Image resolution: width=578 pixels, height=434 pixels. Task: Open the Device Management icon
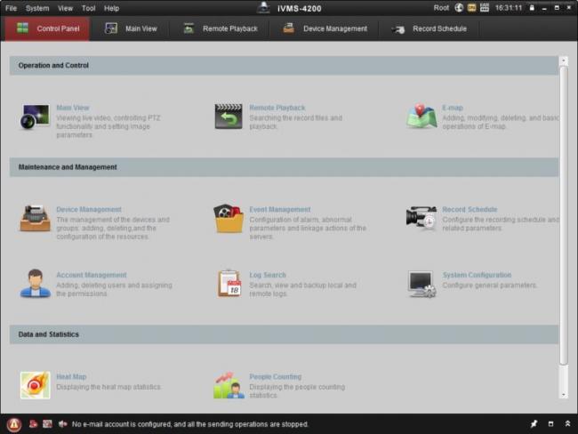coord(35,218)
